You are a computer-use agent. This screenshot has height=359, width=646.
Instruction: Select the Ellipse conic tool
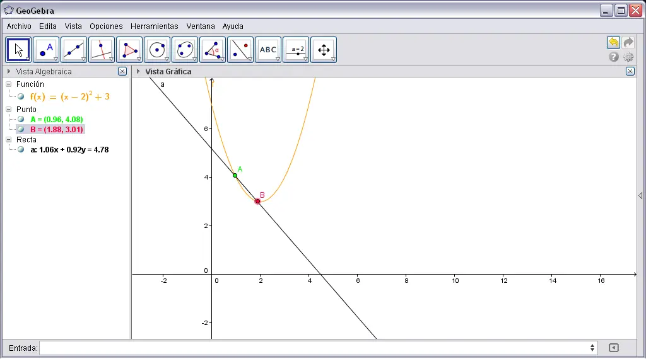coord(185,50)
